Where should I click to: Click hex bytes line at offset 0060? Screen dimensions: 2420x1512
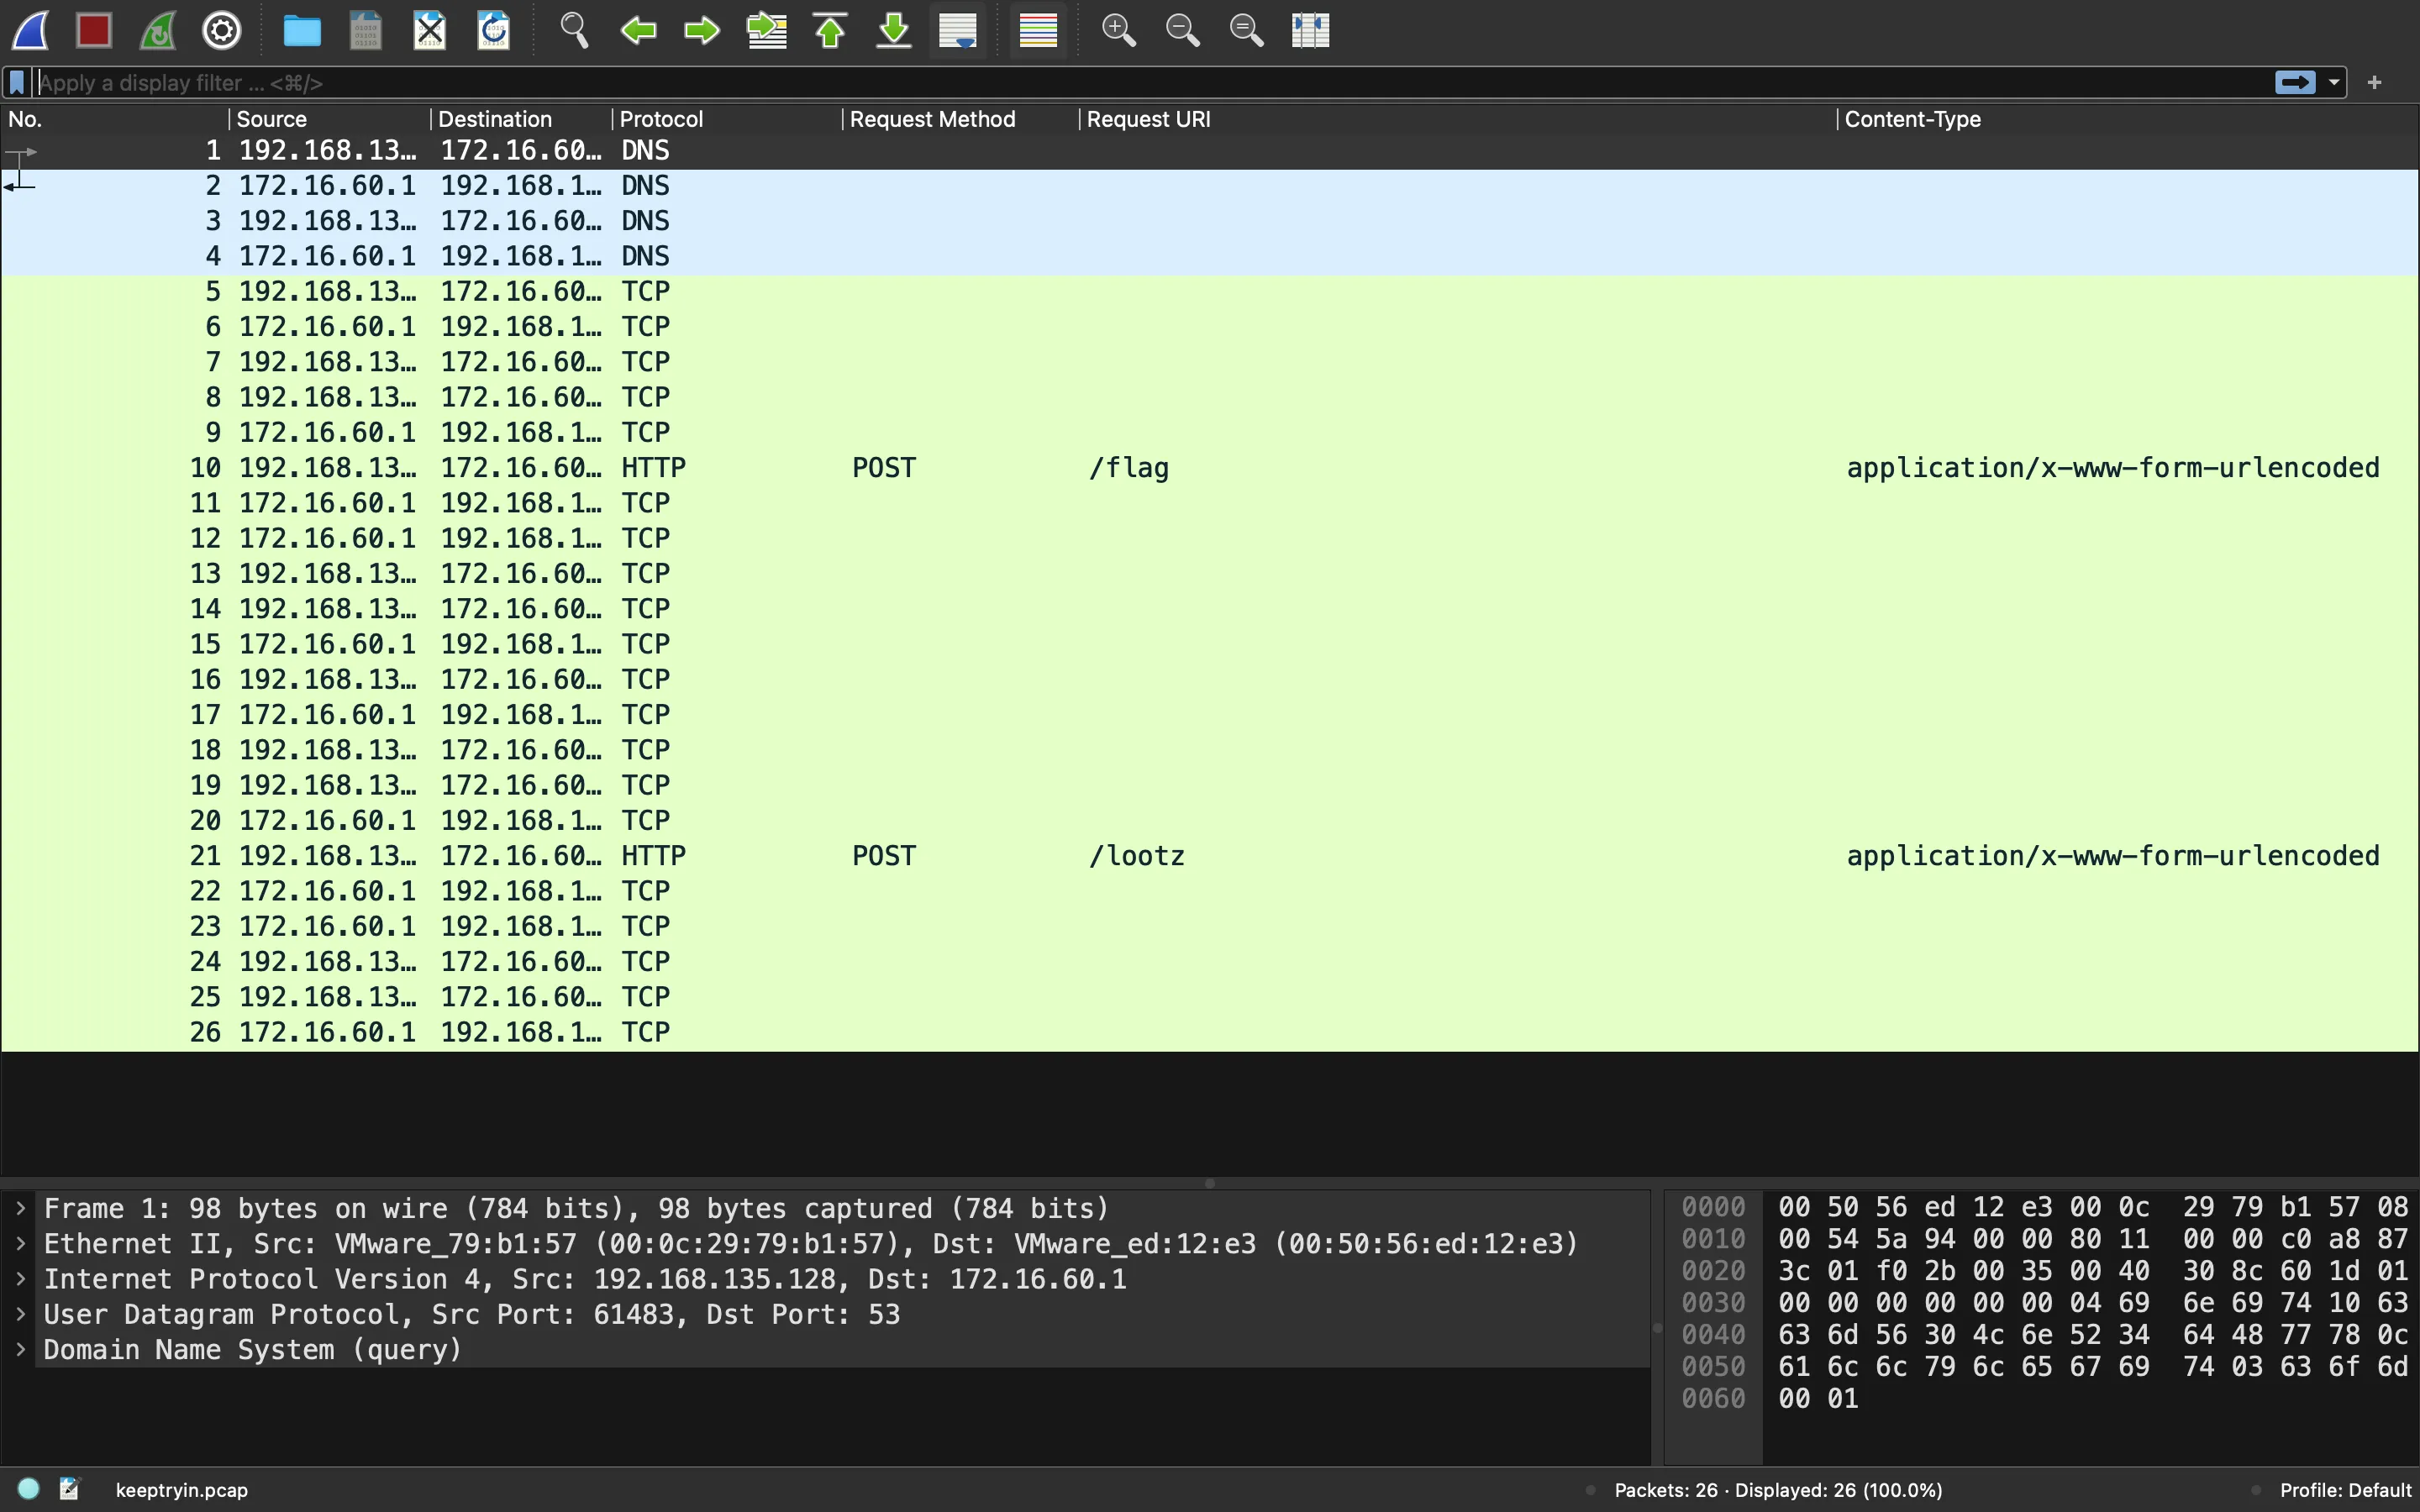pos(1818,1399)
